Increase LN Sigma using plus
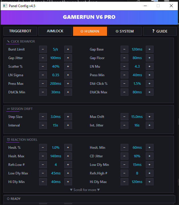The height and width of the screenshot is (205, 179). pos(68,75)
